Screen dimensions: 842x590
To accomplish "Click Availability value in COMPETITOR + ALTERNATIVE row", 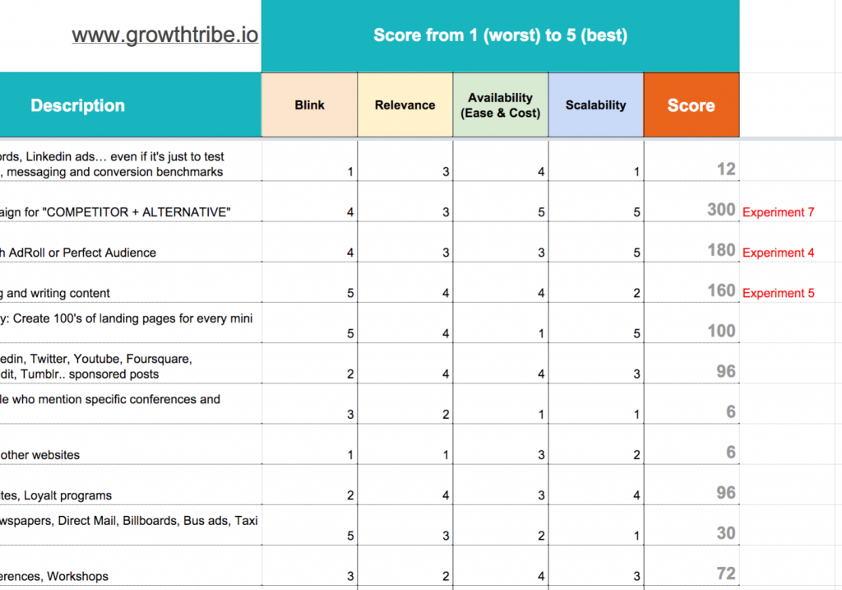I will (501, 202).
